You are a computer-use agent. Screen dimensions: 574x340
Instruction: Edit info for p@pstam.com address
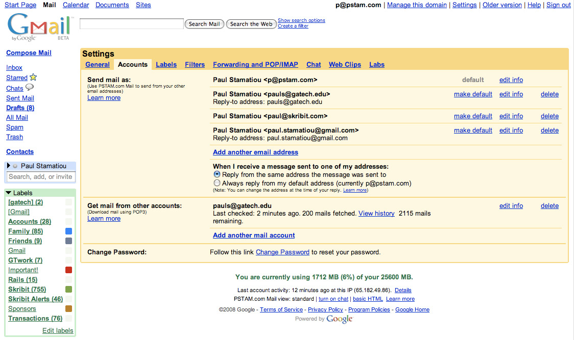pyautogui.click(x=511, y=80)
